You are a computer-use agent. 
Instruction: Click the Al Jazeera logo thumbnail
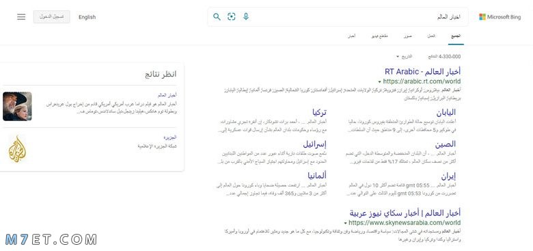17,149
